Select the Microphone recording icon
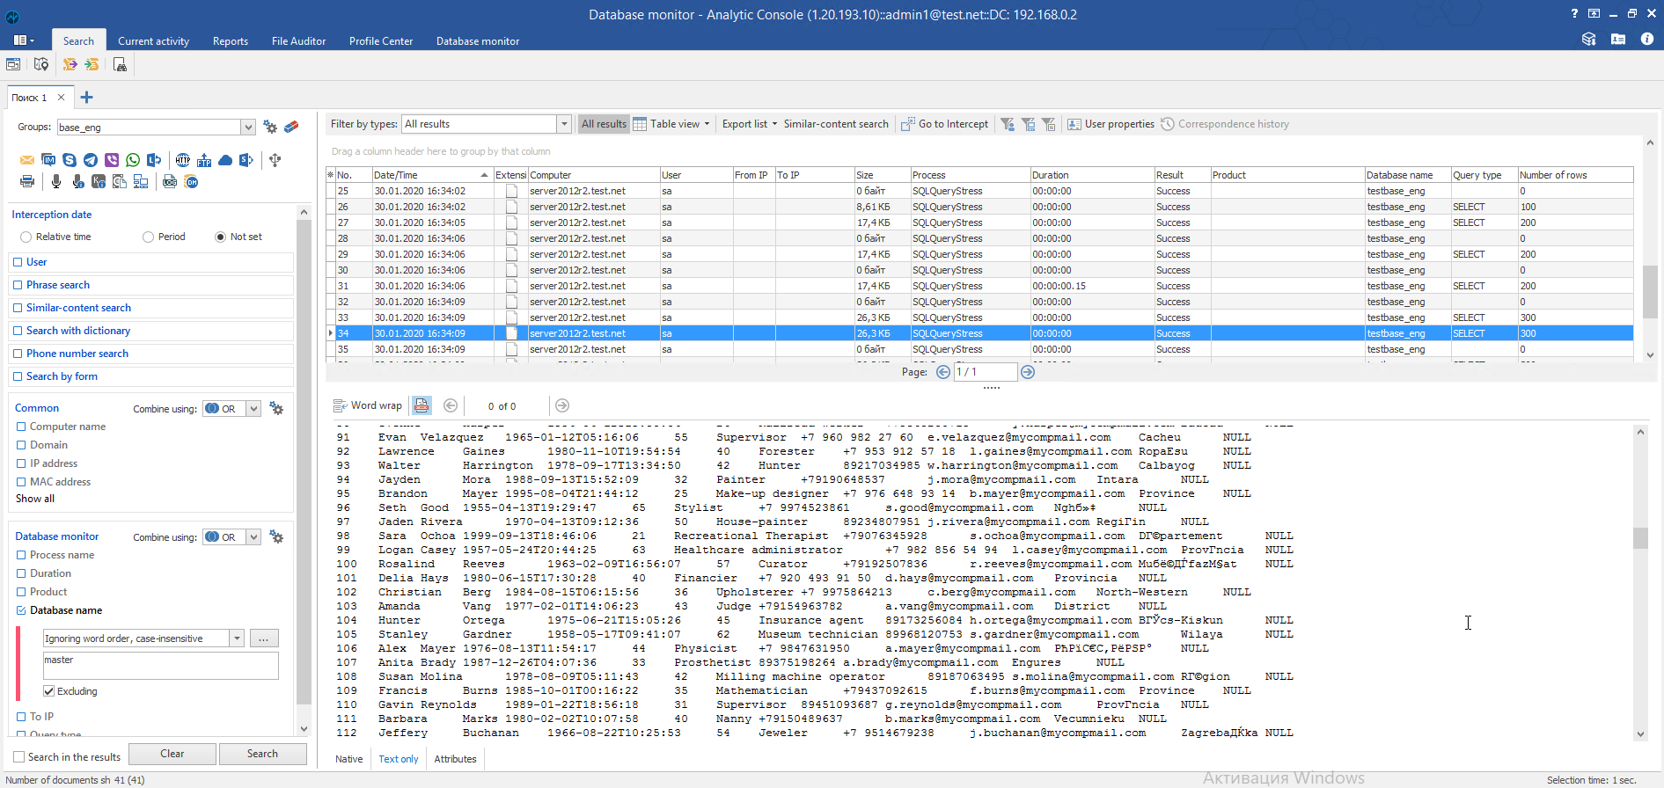 (x=56, y=181)
